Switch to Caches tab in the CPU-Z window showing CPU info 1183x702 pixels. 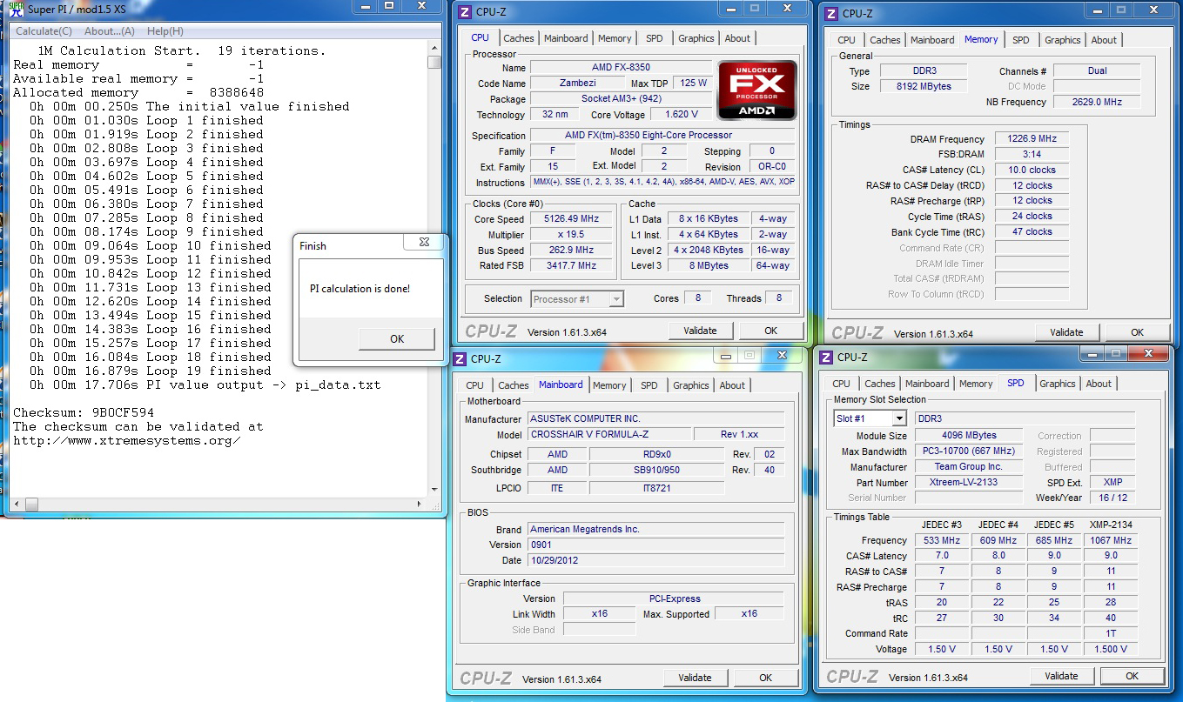tap(519, 38)
